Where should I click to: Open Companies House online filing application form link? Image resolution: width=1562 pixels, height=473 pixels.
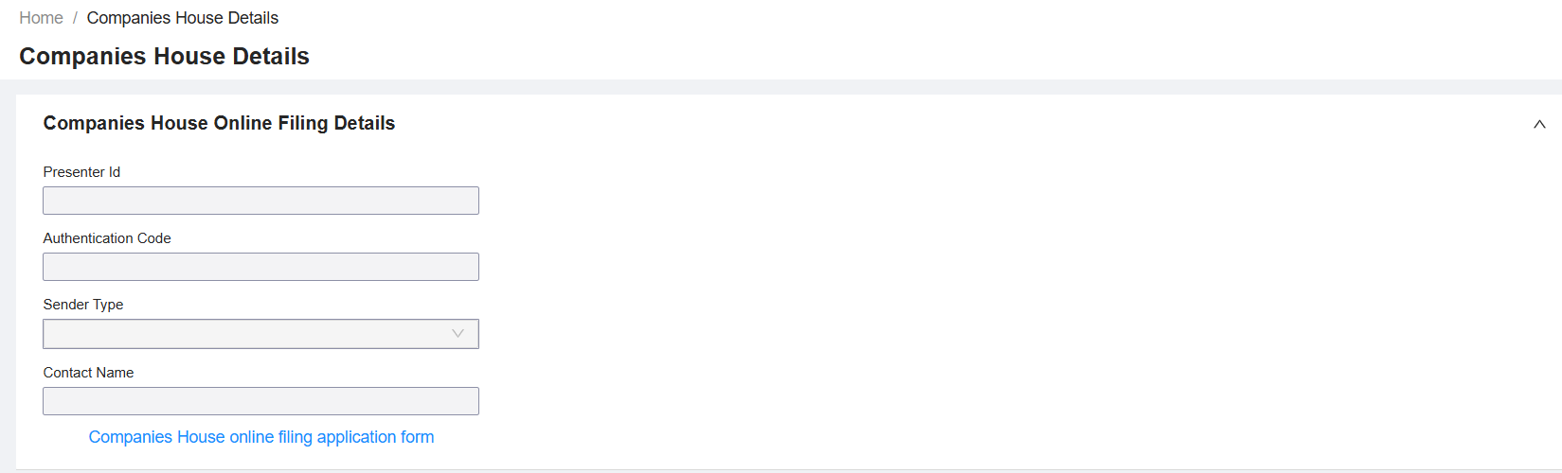click(x=261, y=437)
